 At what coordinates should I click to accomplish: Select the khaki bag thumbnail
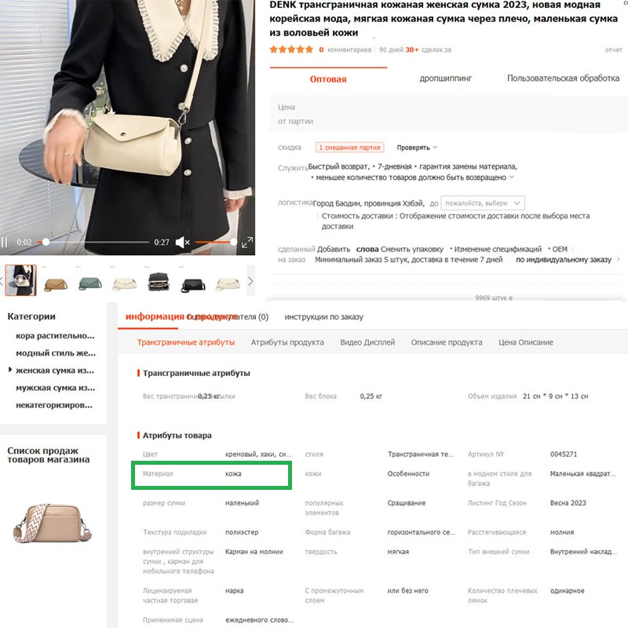pyautogui.click(x=56, y=284)
